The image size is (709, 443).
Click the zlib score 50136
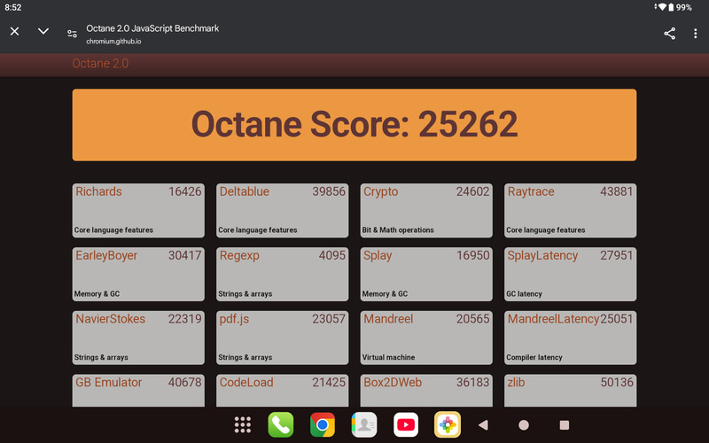pyautogui.click(x=617, y=383)
